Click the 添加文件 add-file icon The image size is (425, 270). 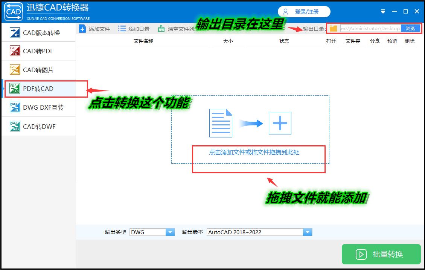pyautogui.click(x=82, y=28)
